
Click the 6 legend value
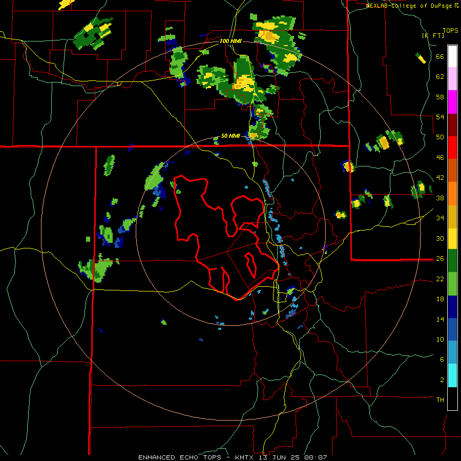pyautogui.click(x=442, y=359)
